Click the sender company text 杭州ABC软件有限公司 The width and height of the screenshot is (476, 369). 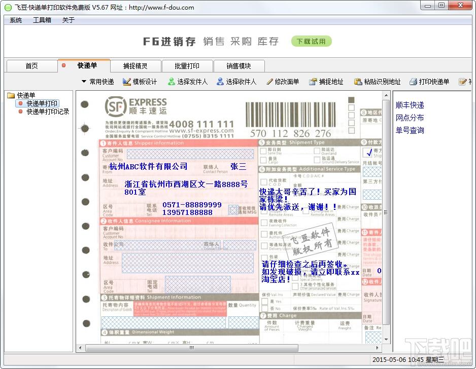pos(149,166)
